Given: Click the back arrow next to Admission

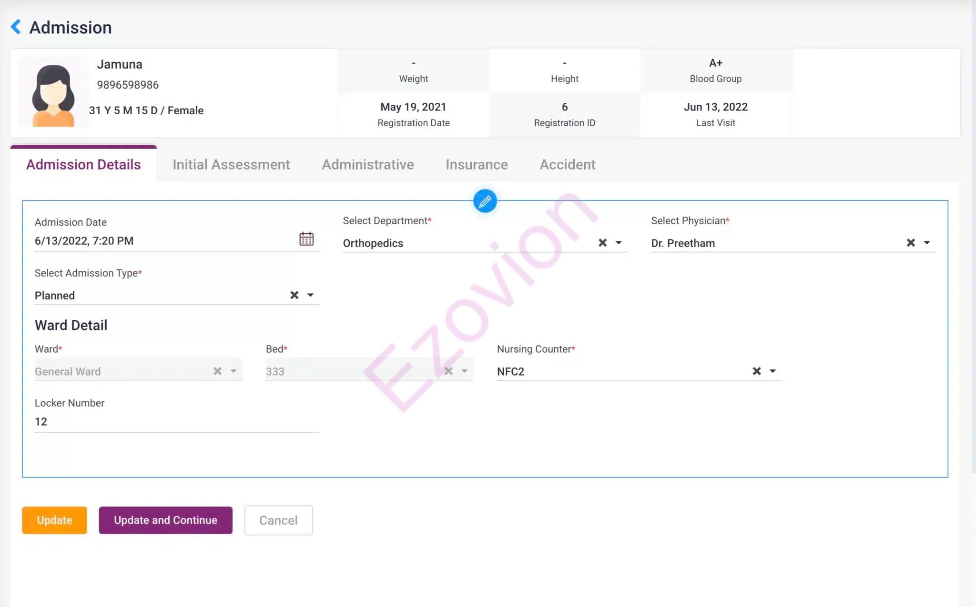Looking at the screenshot, I should pyautogui.click(x=16, y=27).
